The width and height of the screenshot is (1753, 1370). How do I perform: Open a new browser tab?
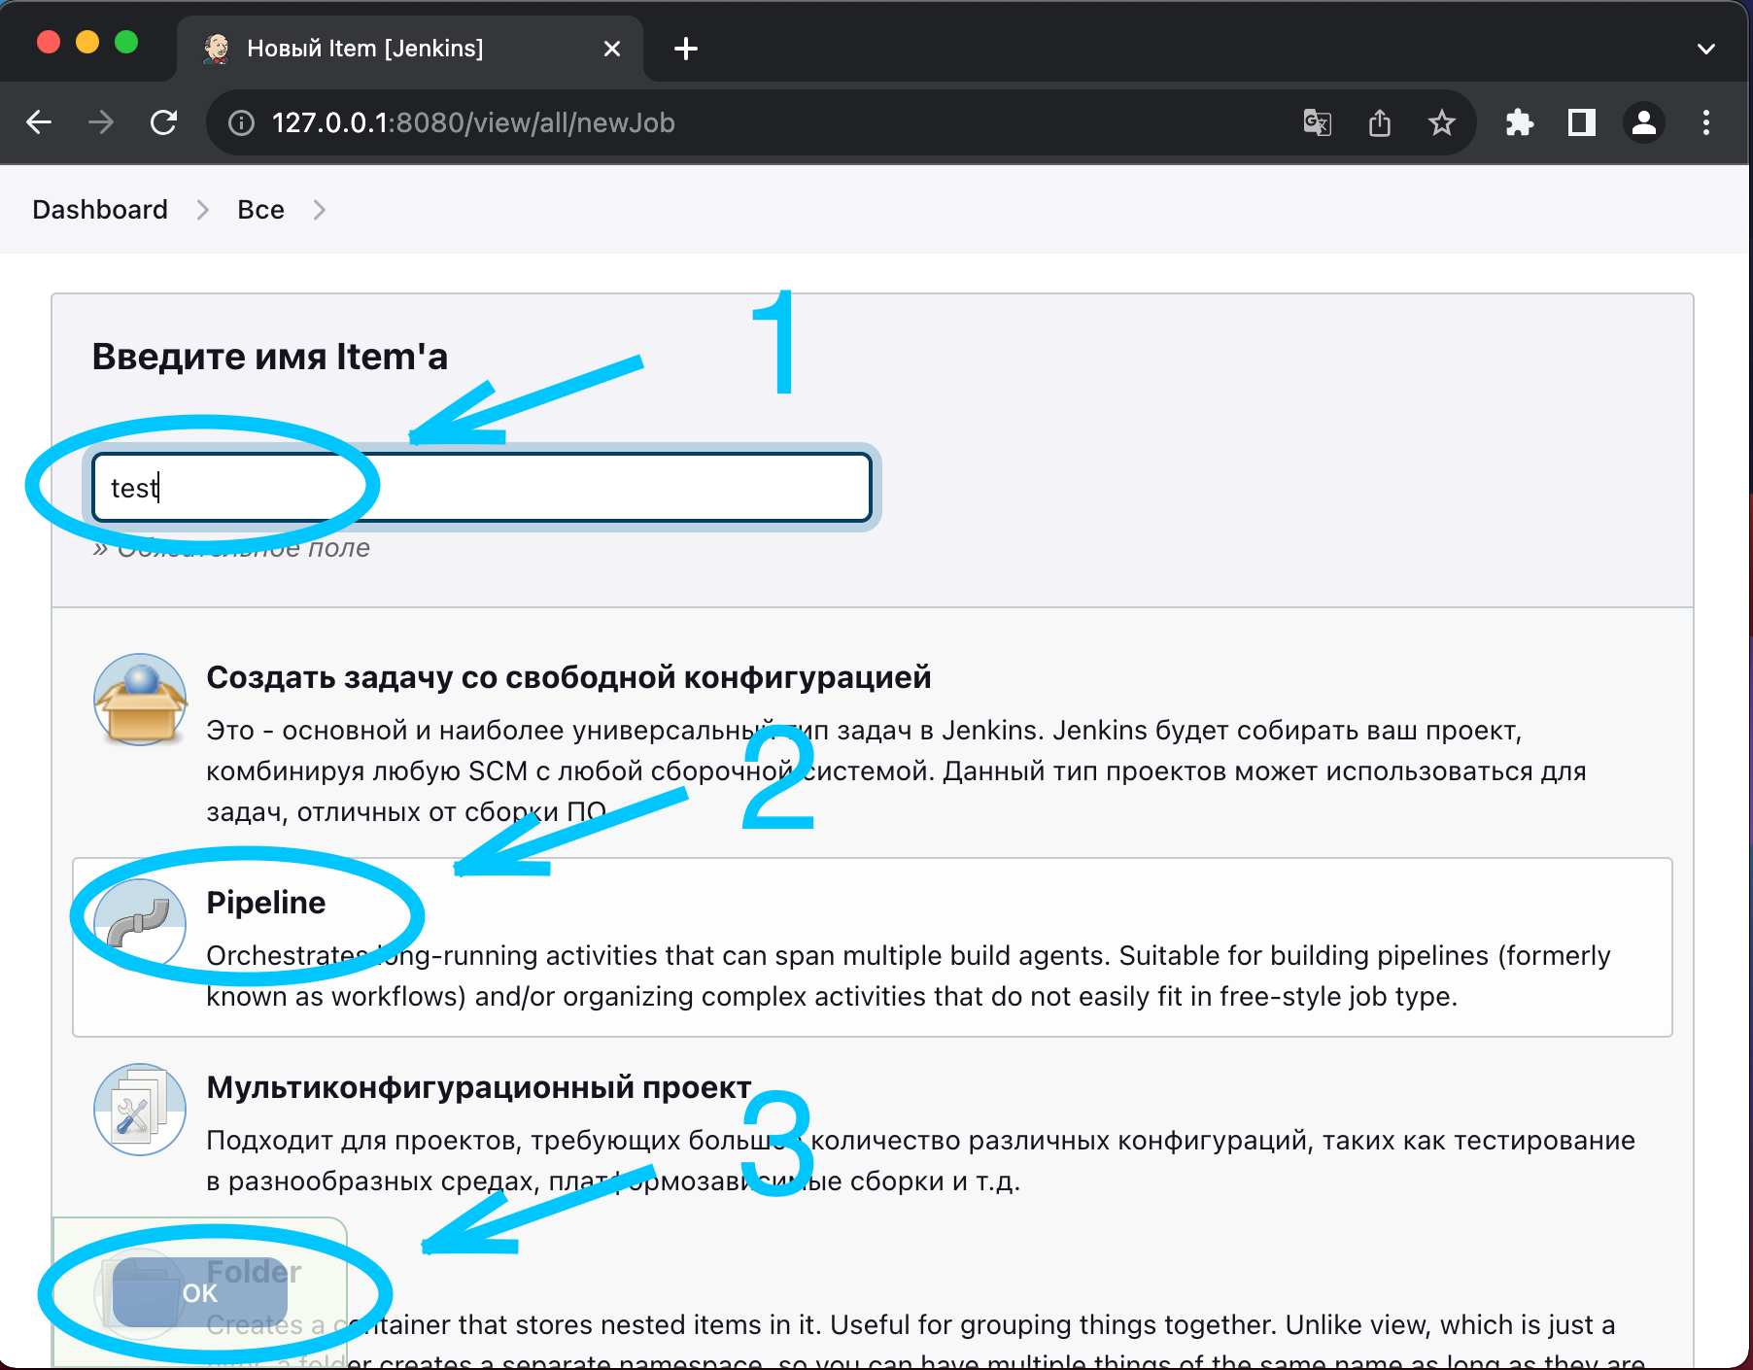(685, 49)
